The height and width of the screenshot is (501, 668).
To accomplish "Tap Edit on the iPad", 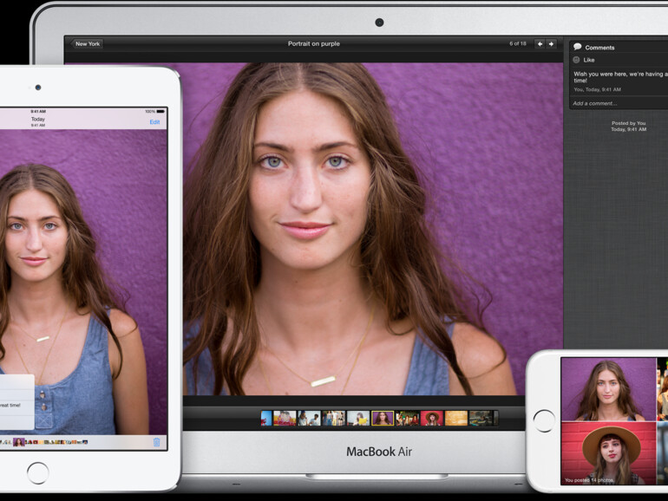I will click(x=154, y=122).
